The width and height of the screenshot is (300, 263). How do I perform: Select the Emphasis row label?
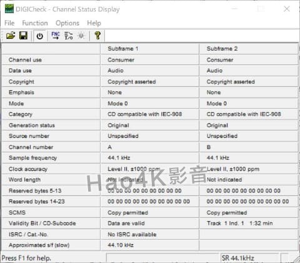pos(21,93)
